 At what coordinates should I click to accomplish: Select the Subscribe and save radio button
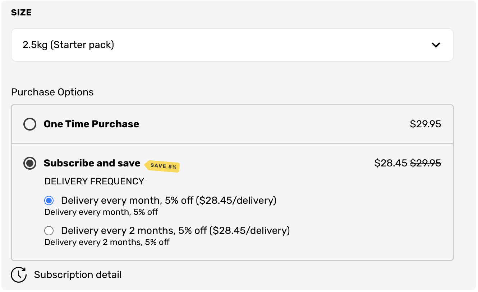30,163
